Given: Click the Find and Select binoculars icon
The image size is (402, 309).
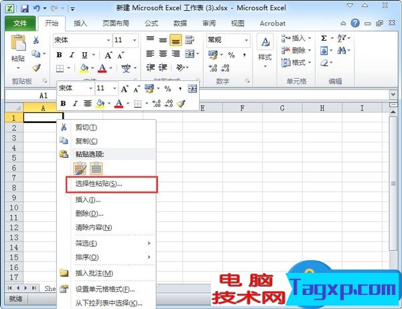Looking at the screenshot, I should pos(342,50).
